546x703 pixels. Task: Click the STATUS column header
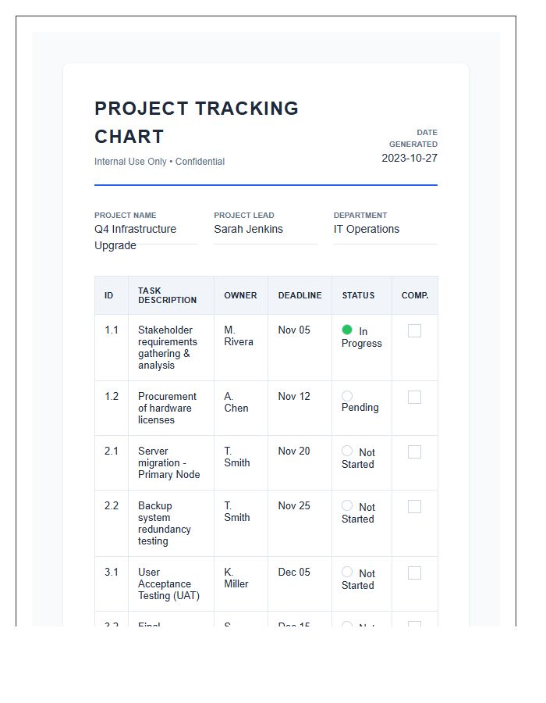358,295
